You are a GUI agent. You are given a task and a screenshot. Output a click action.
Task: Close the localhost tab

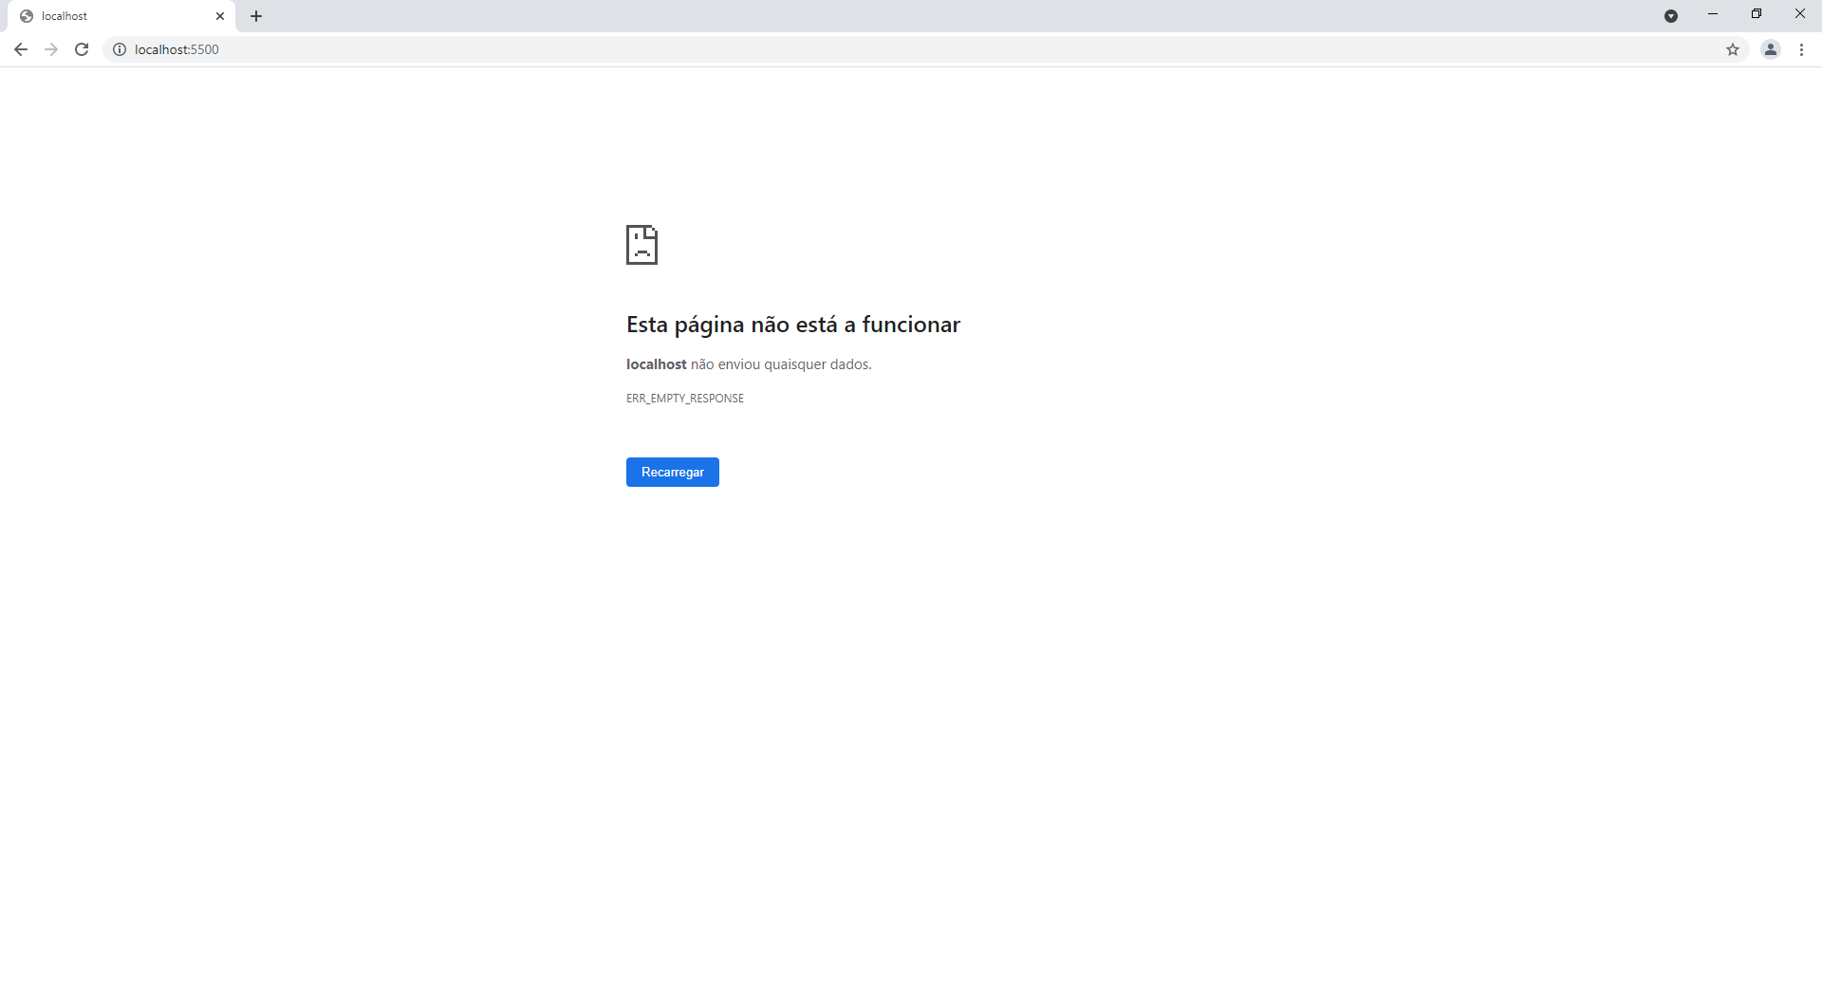click(220, 16)
